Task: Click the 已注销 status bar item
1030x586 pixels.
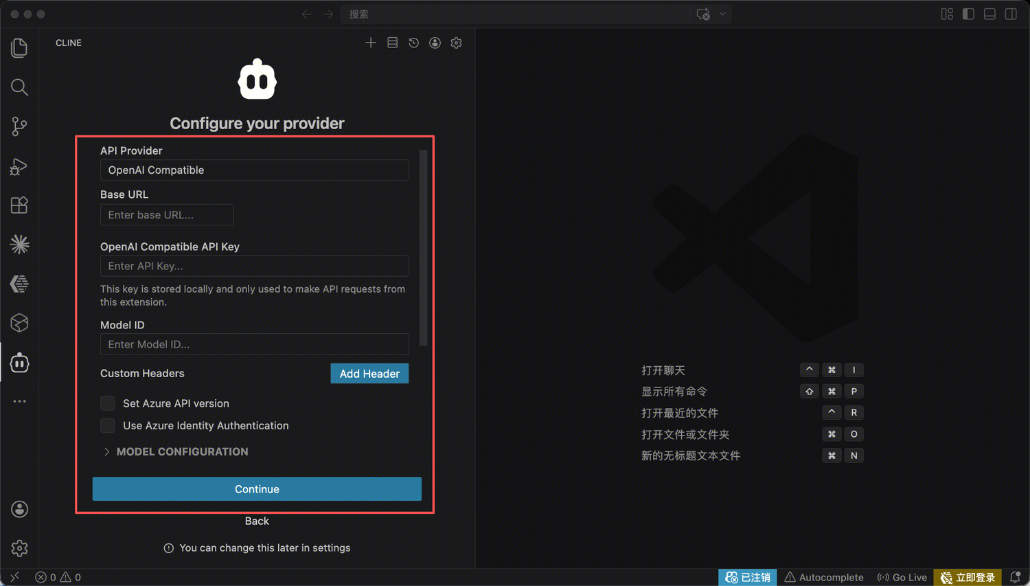Action: point(748,577)
